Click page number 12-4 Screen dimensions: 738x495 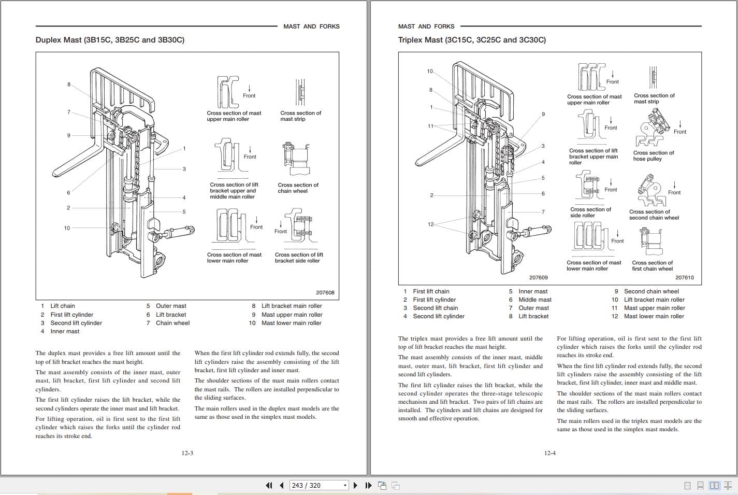pos(549,453)
